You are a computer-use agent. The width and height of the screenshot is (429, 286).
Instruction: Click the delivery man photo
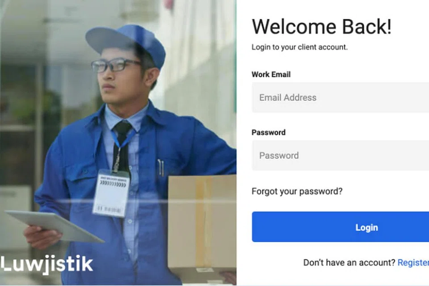(118, 142)
